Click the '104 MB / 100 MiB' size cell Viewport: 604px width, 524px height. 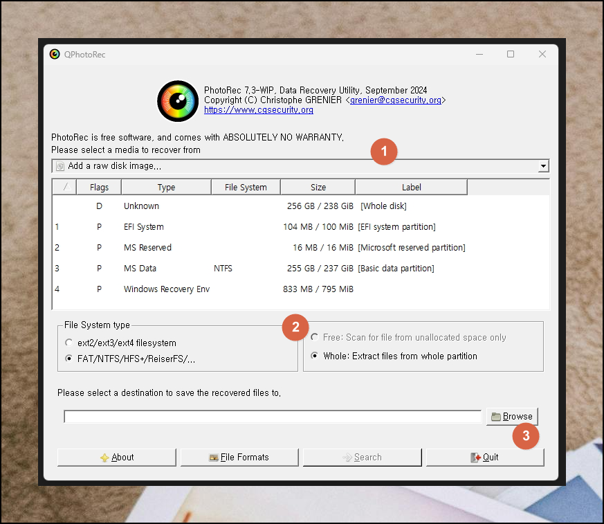pyautogui.click(x=318, y=227)
